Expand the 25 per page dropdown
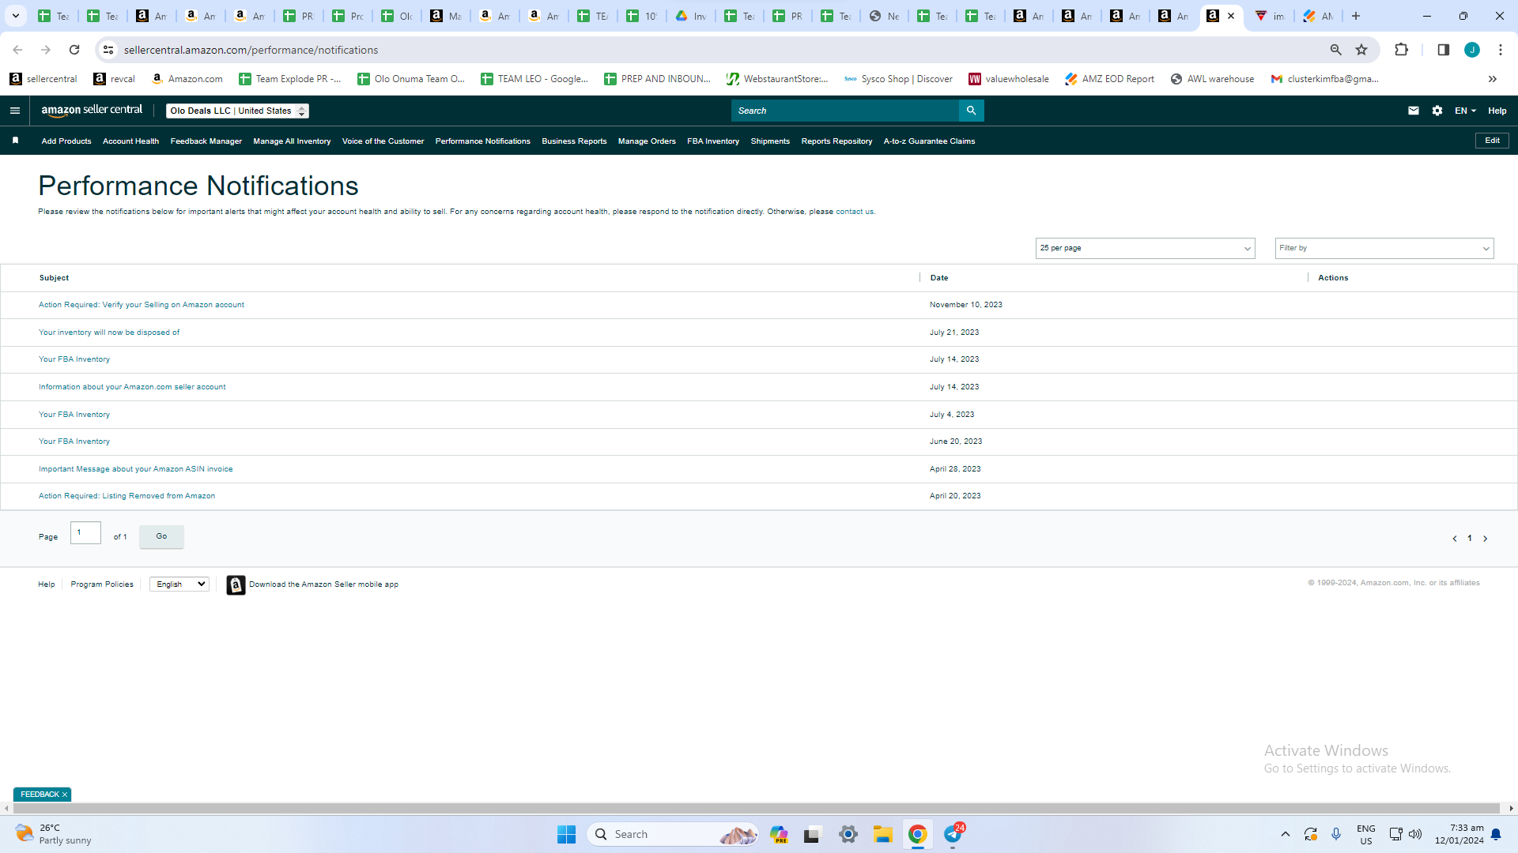 pyautogui.click(x=1145, y=248)
